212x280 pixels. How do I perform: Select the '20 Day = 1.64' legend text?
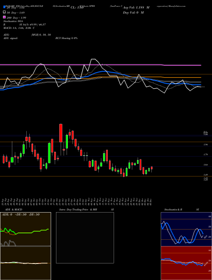point(15,8)
